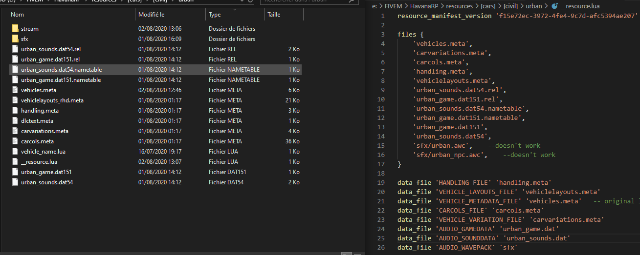Click 'Fichier LUA' type of vehicle_name.lua row
This screenshot has height=255, width=640.
point(223,152)
